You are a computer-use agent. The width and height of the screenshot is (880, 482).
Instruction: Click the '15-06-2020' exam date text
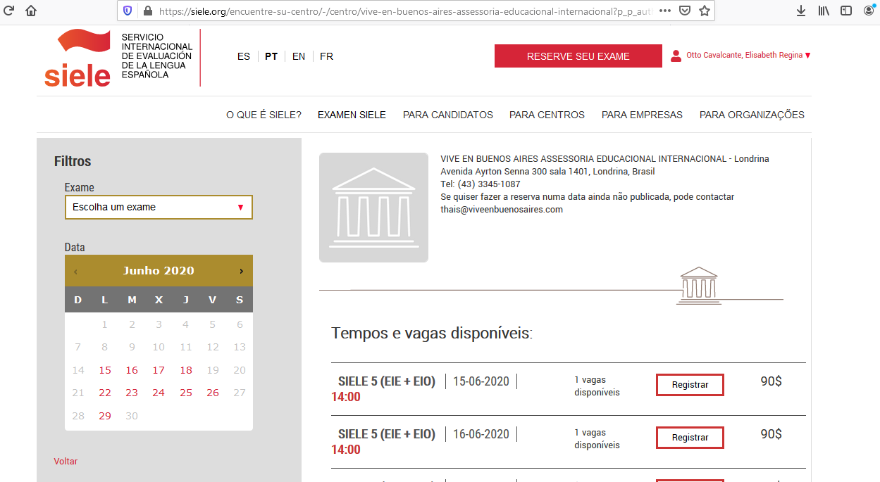481,381
